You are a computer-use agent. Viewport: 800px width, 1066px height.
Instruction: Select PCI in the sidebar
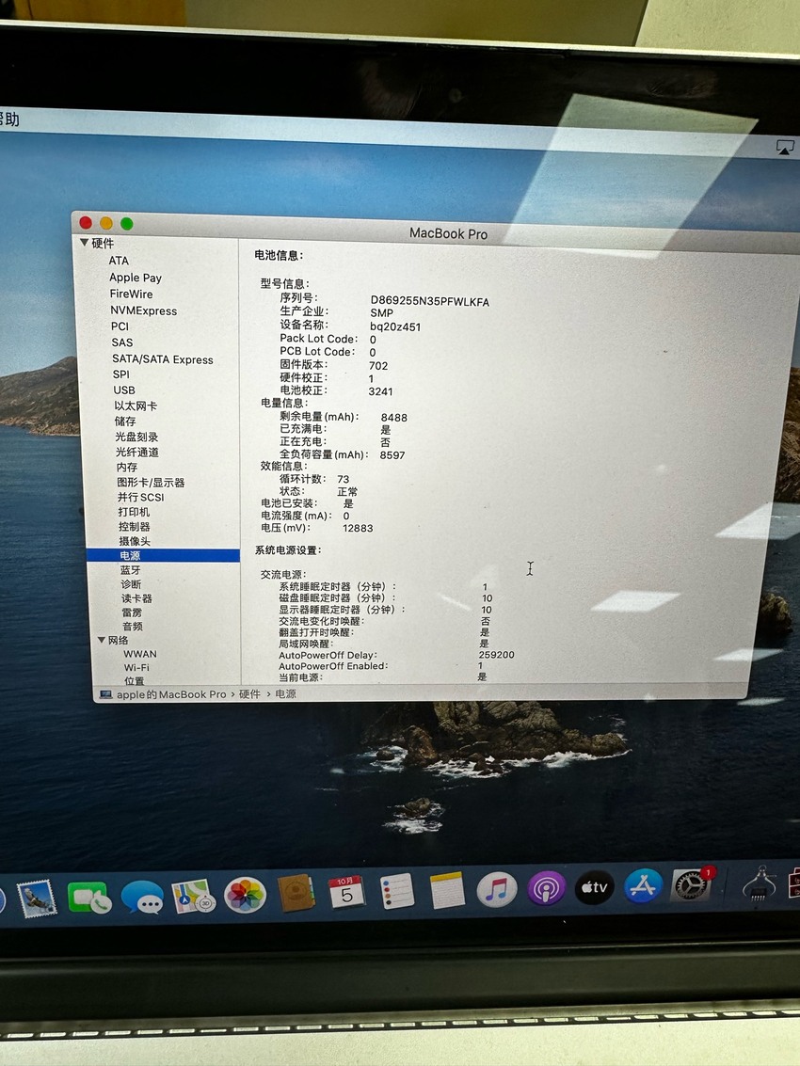click(x=120, y=326)
